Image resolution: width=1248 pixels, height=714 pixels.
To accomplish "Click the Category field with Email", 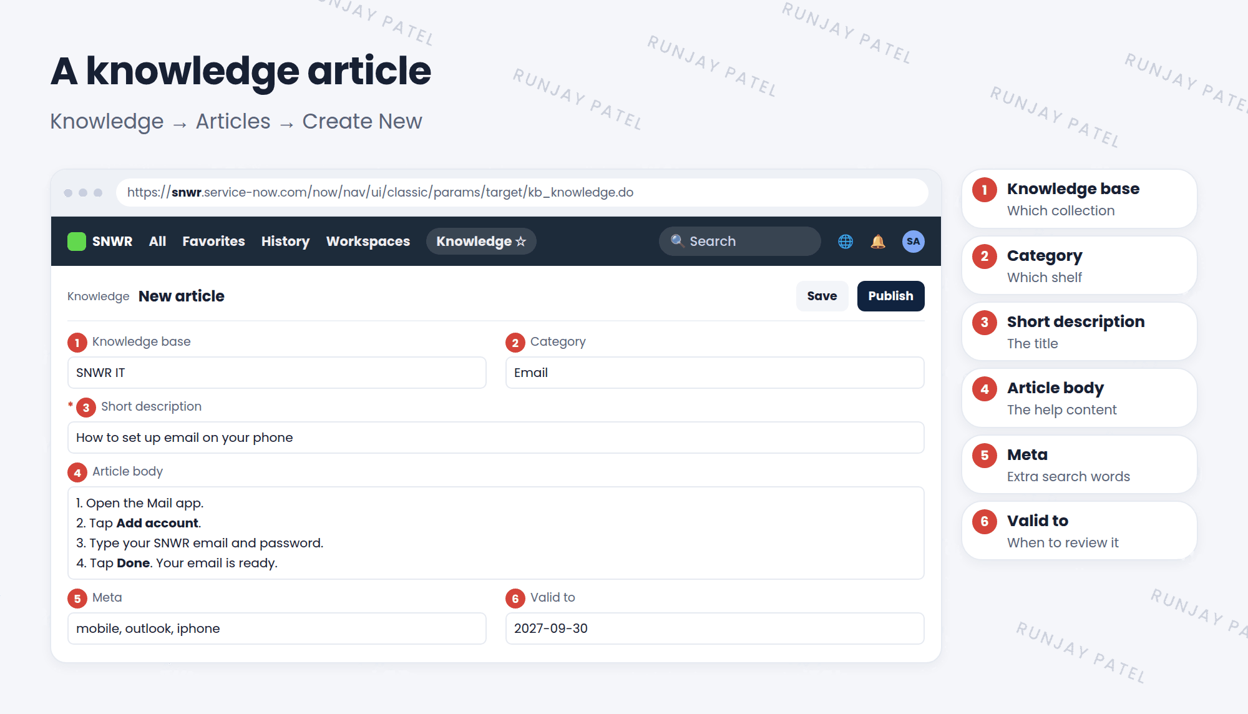I will click(714, 373).
